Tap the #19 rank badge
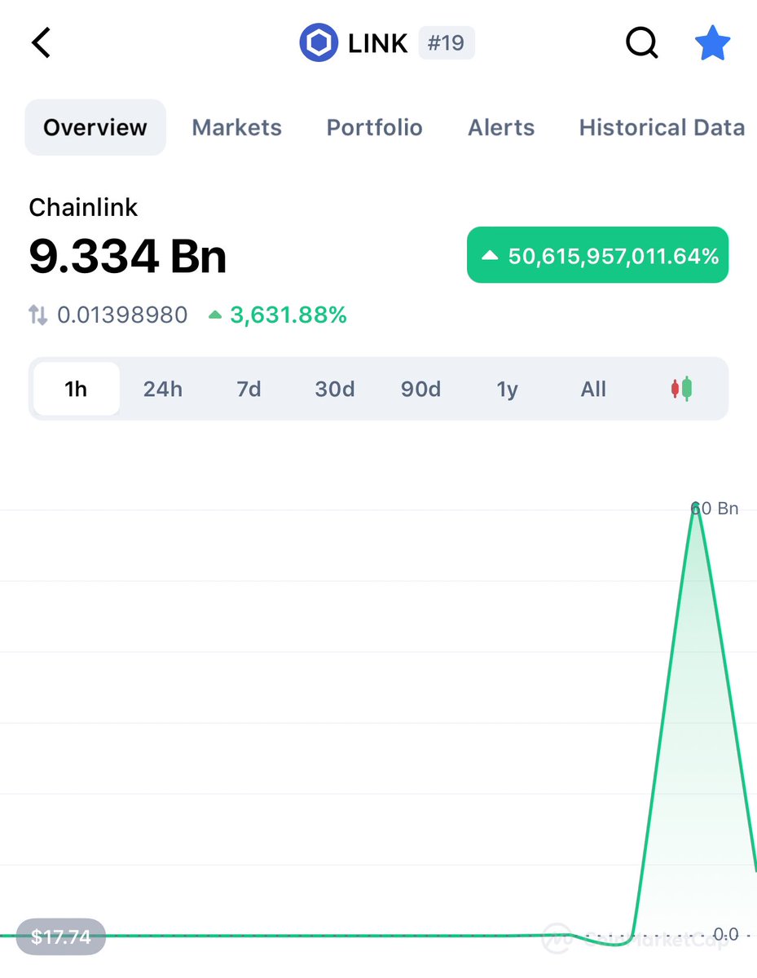This screenshot has width=757, height=978. (446, 43)
